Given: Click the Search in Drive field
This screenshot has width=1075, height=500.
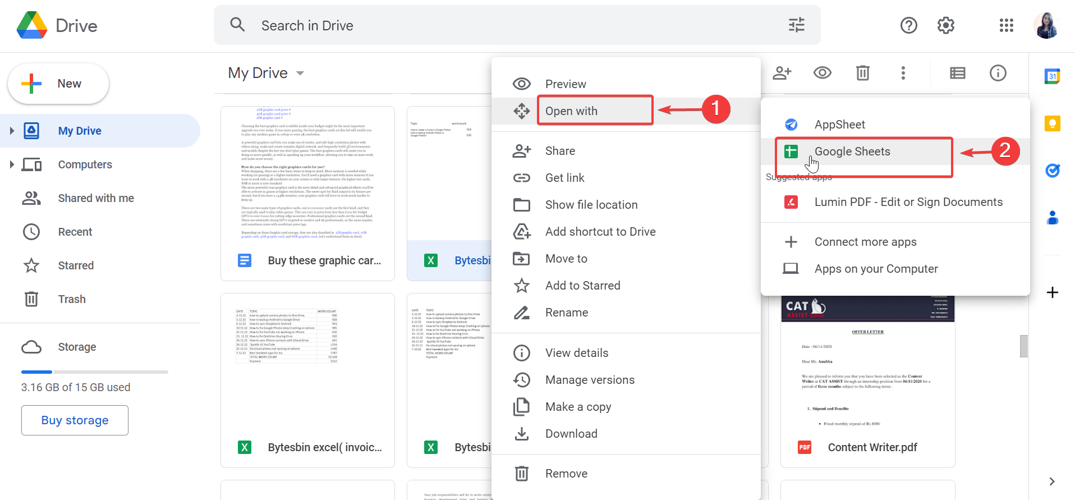Looking at the screenshot, I should click(x=517, y=25).
